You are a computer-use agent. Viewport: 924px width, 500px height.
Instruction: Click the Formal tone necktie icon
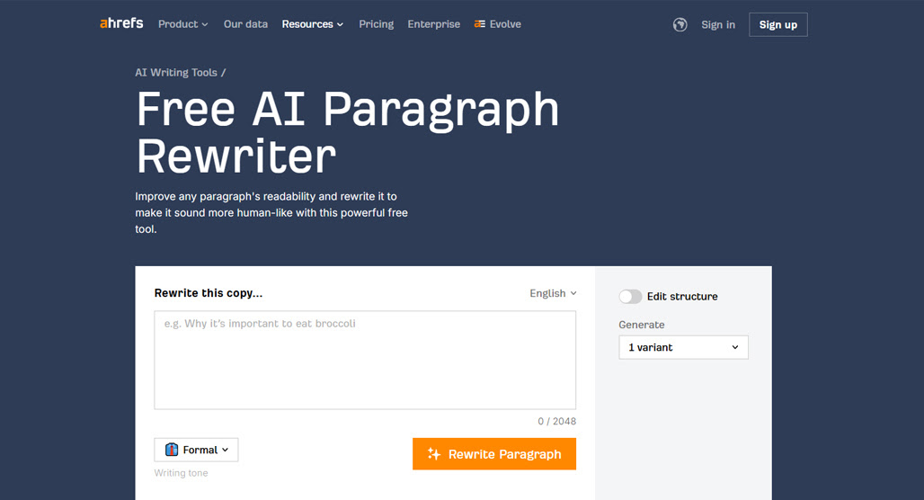point(172,450)
